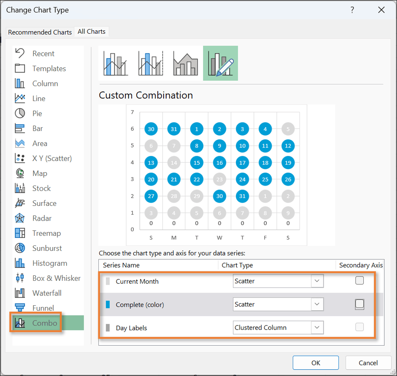Pick the Pie chart icon
This screenshot has height=376, width=397.
click(x=20, y=113)
